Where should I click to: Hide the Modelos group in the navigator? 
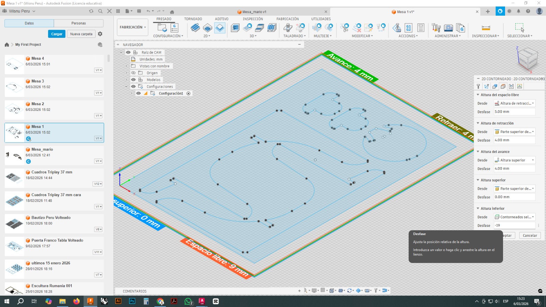pos(133,79)
